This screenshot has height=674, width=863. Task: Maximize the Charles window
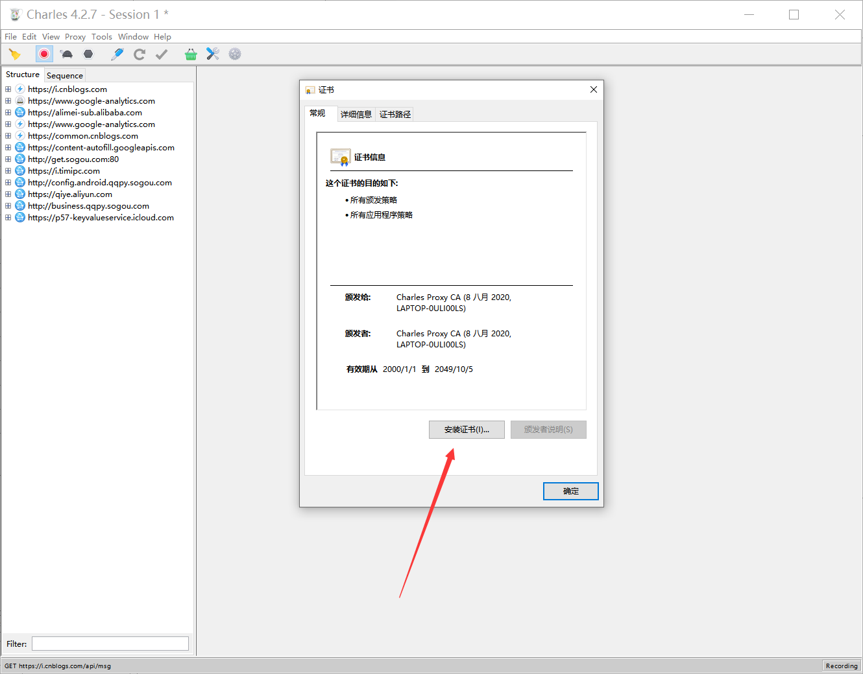(x=794, y=14)
